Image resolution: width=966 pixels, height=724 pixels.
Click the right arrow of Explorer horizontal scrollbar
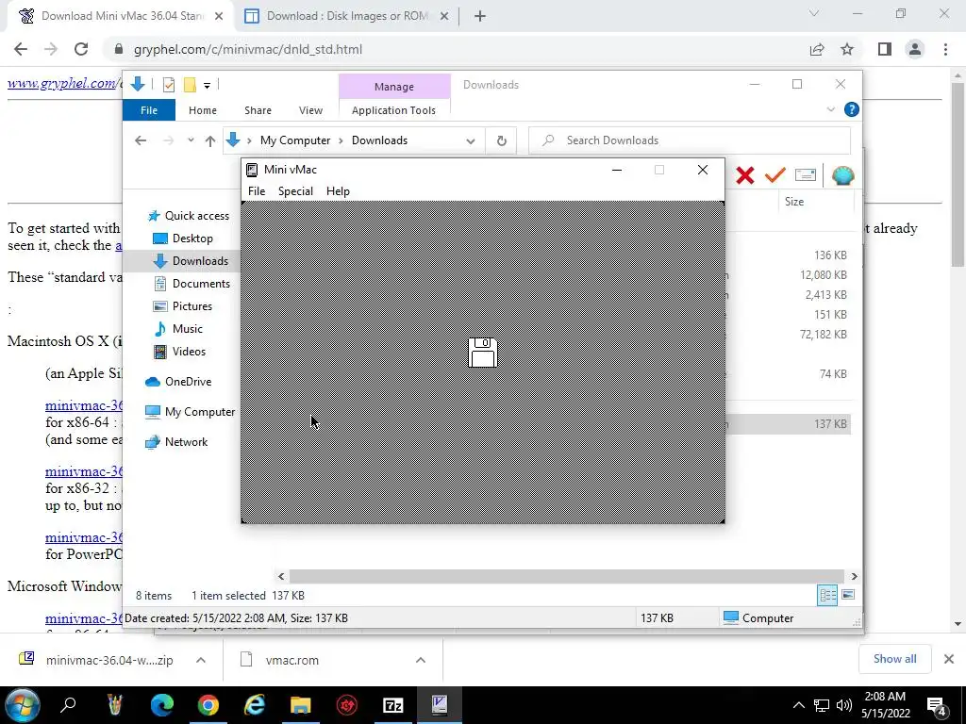click(854, 576)
